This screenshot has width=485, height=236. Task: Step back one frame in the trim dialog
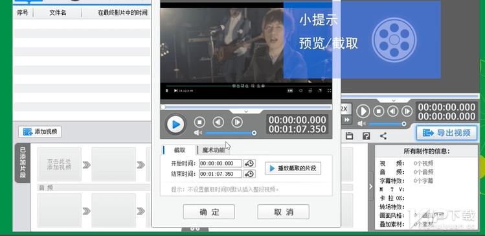tap(218, 123)
